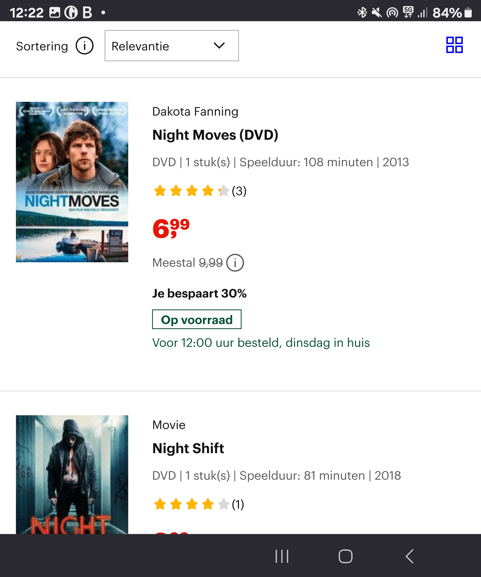Click the Relevantie dropdown chevron arrow
The height and width of the screenshot is (577, 481).
(219, 45)
